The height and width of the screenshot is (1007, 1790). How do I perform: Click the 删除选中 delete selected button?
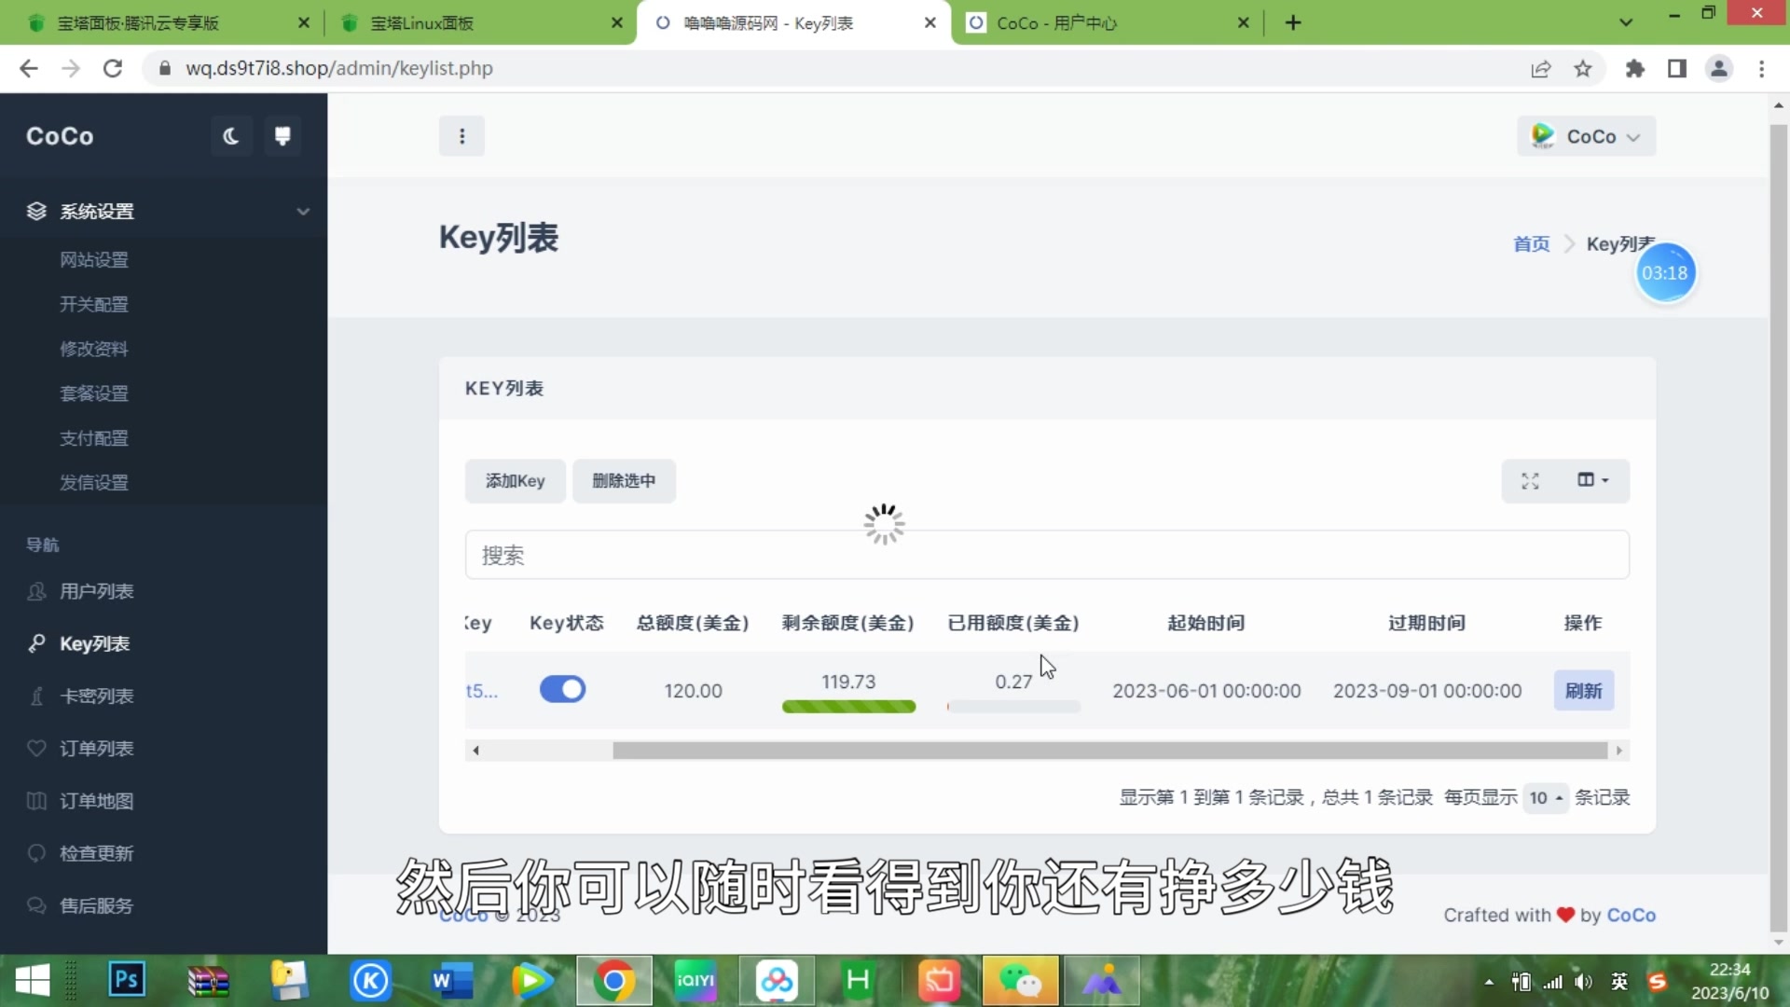pos(624,479)
